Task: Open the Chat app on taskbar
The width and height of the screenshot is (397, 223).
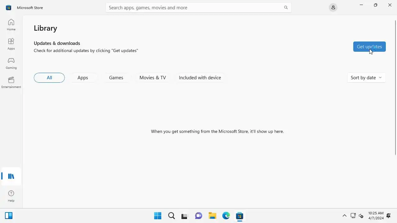Action: click(198, 216)
